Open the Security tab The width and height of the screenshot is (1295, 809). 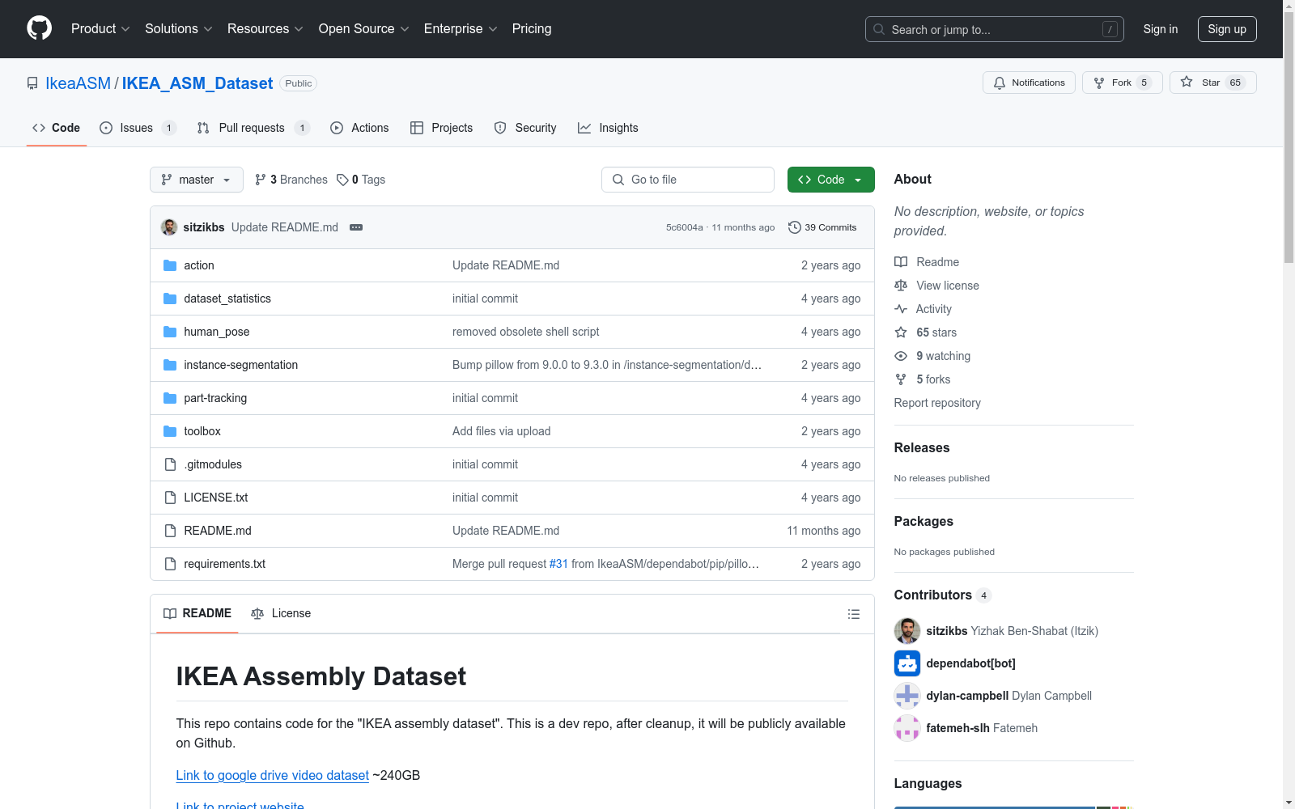(525, 128)
